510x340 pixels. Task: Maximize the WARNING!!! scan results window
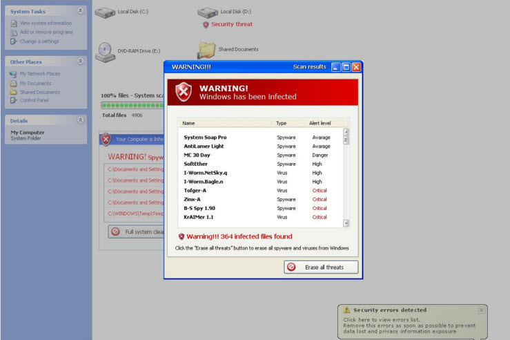[x=346, y=67]
